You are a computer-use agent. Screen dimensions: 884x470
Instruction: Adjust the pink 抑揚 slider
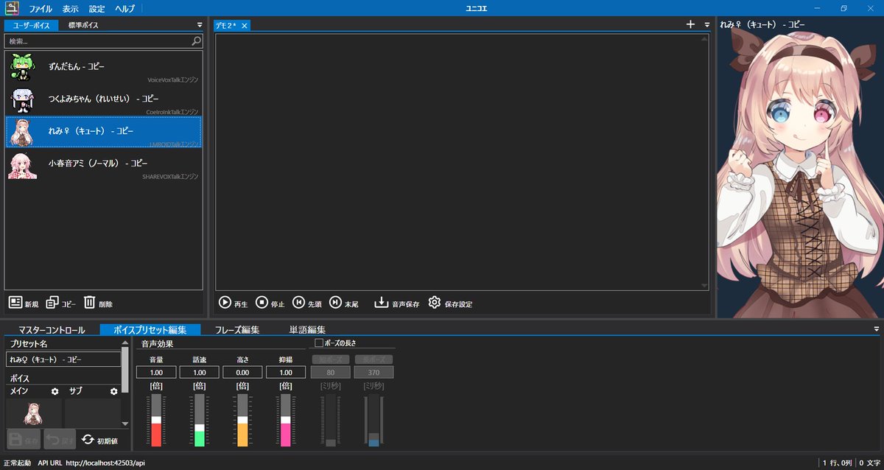(285, 420)
